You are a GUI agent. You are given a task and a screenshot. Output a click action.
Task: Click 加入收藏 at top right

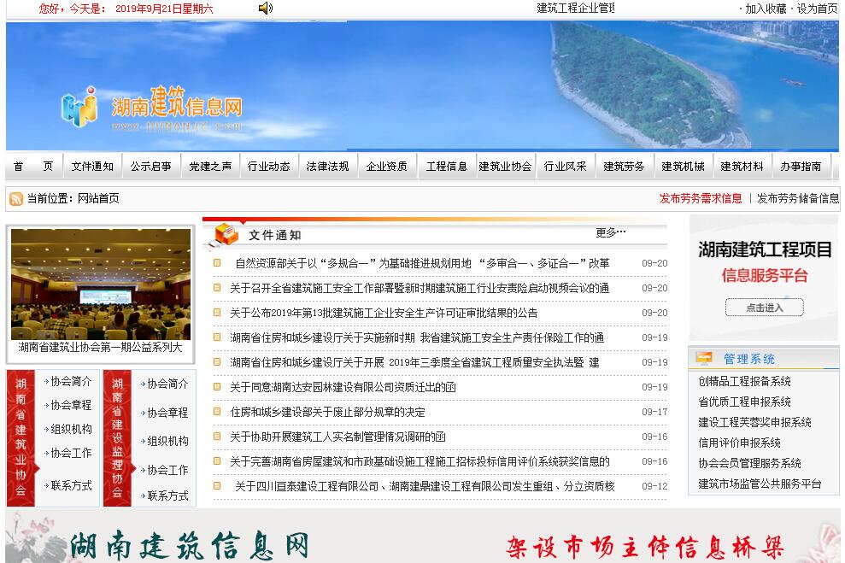point(765,9)
